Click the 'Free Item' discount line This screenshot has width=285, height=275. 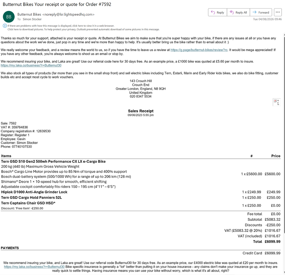click(x=22, y=208)
